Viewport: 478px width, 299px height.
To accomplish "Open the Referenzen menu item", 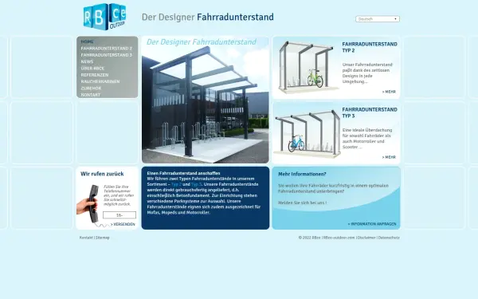I will (95, 75).
